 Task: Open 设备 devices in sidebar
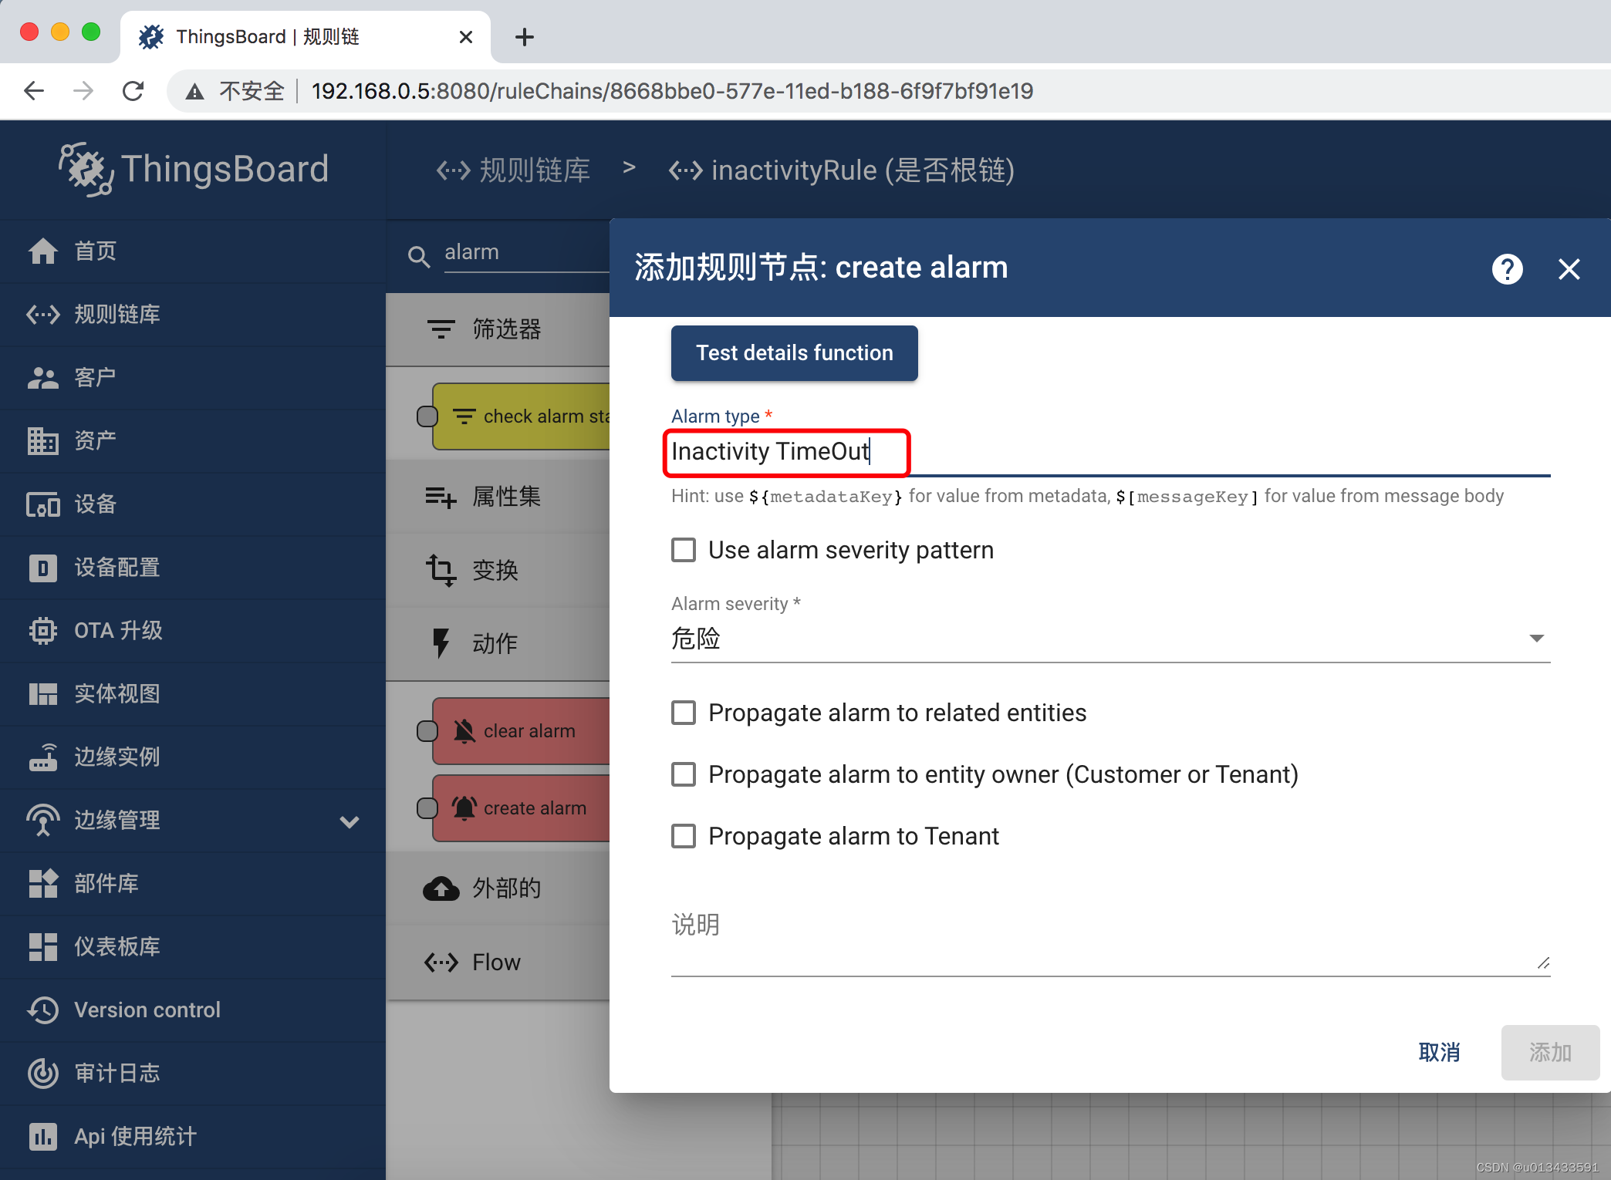point(193,504)
